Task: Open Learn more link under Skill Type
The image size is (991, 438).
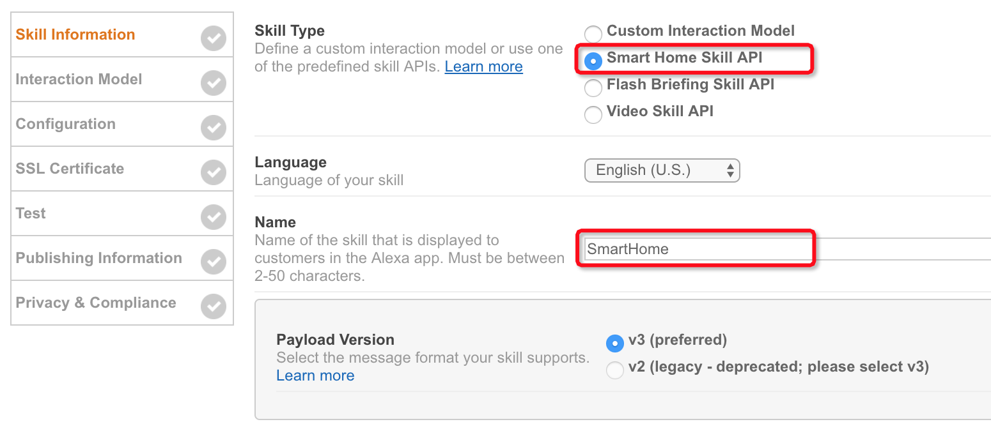Action: pos(484,66)
